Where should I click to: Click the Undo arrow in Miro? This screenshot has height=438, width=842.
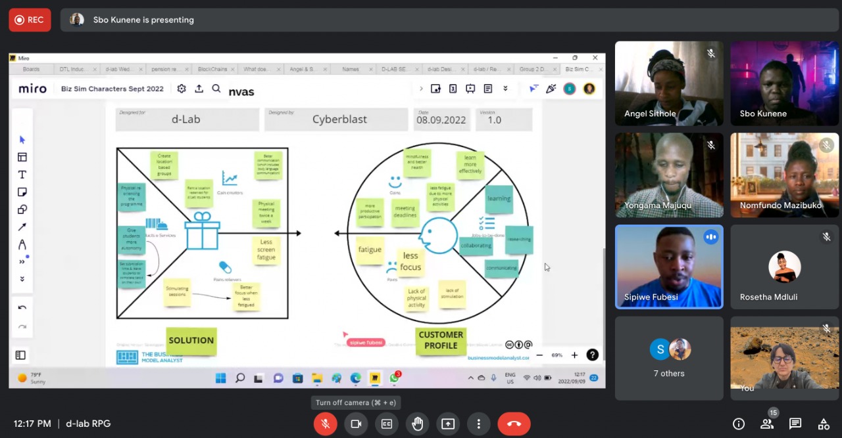[22, 307]
